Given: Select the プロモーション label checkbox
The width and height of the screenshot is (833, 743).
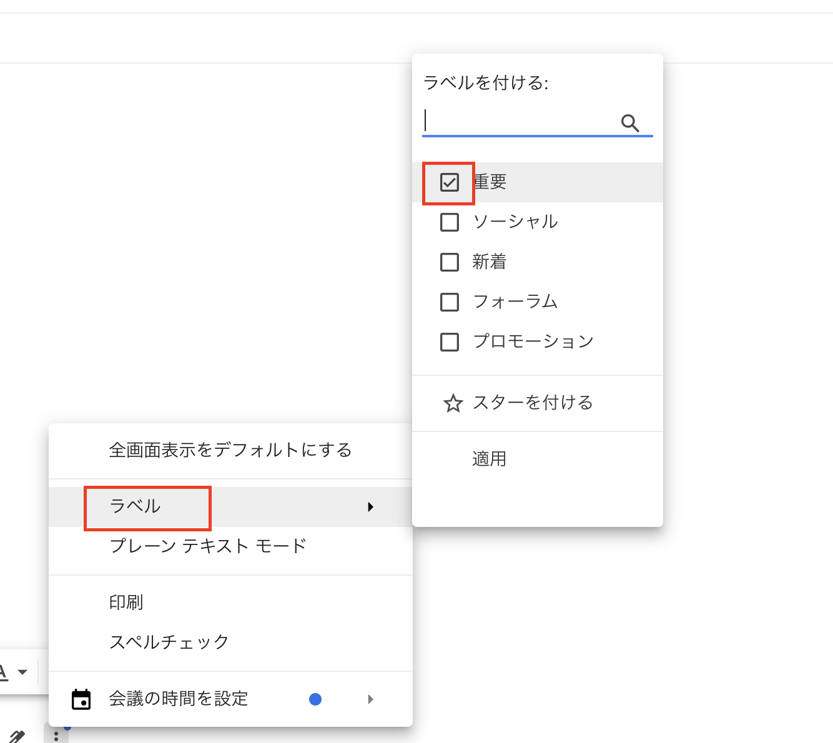Looking at the screenshot, I should 450,342.
